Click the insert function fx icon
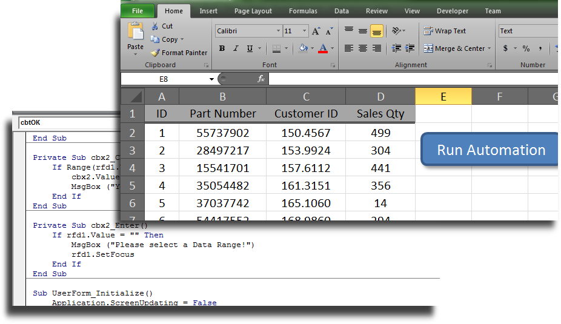The height and width of the screenshot is (324, 561). click(261, 79)
